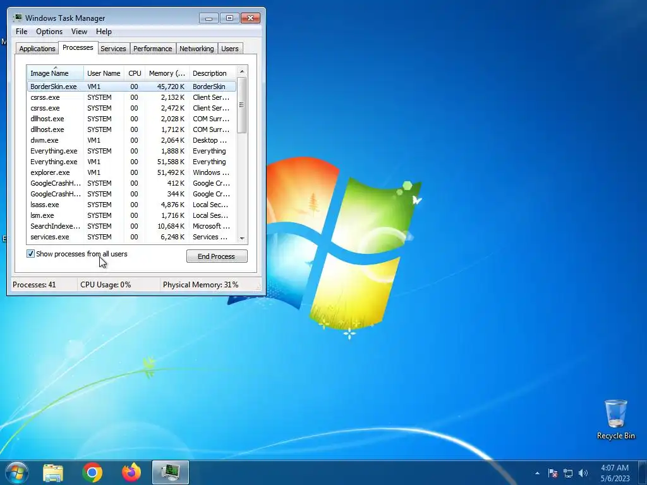This screenshot has width=647, height=485.
Task: Open the Action Center flag icon
Action: click(553, 473)
